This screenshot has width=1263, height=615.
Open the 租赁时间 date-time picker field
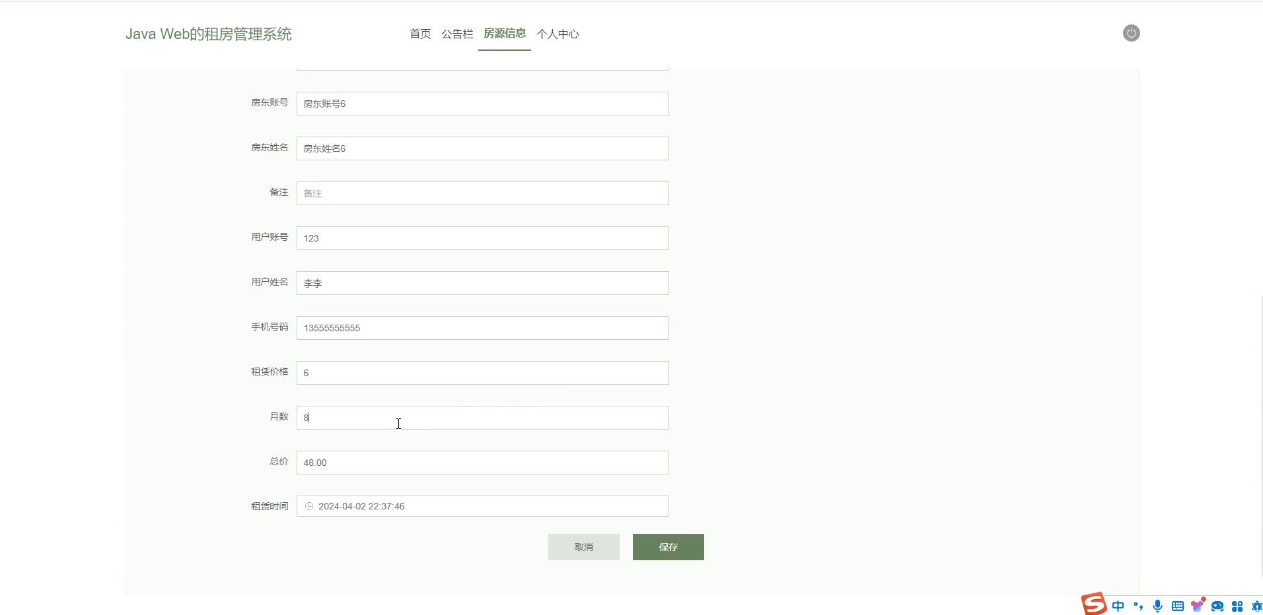tap(483, 506)
